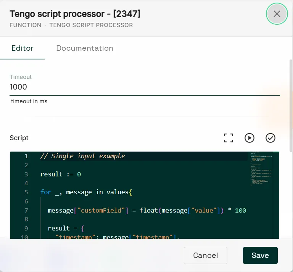Close the Tengo script processor dialog
The image size is (293, 272).
(277, 14)
